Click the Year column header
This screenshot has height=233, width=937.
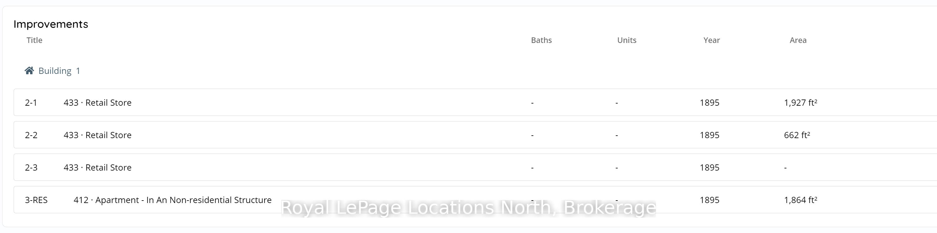coord(712,40)
